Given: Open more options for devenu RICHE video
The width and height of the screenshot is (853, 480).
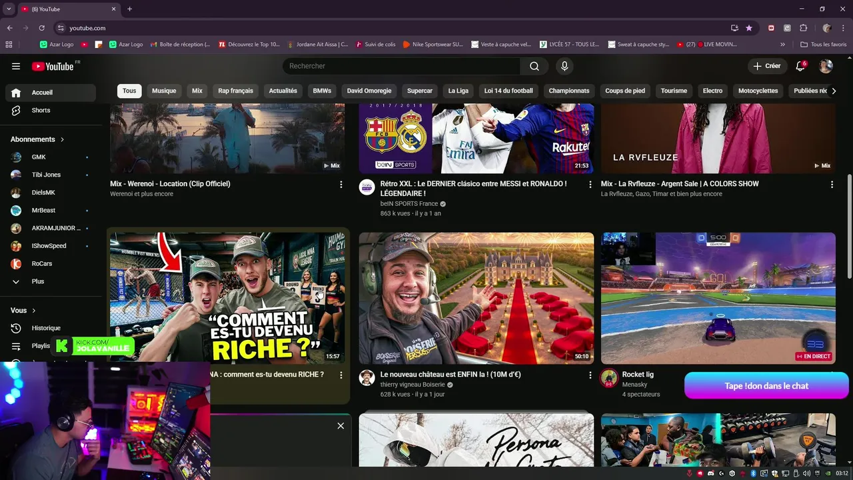Looking at the screenshot, I should coord(341,375).
